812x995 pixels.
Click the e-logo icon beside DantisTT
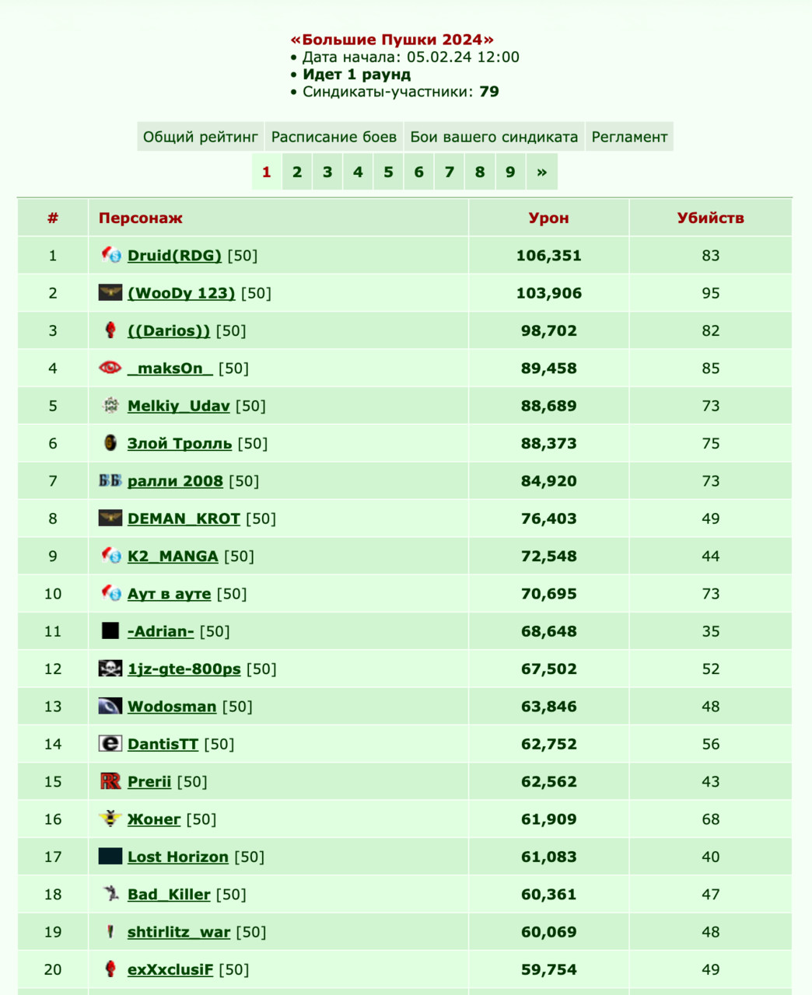(110, 743)
